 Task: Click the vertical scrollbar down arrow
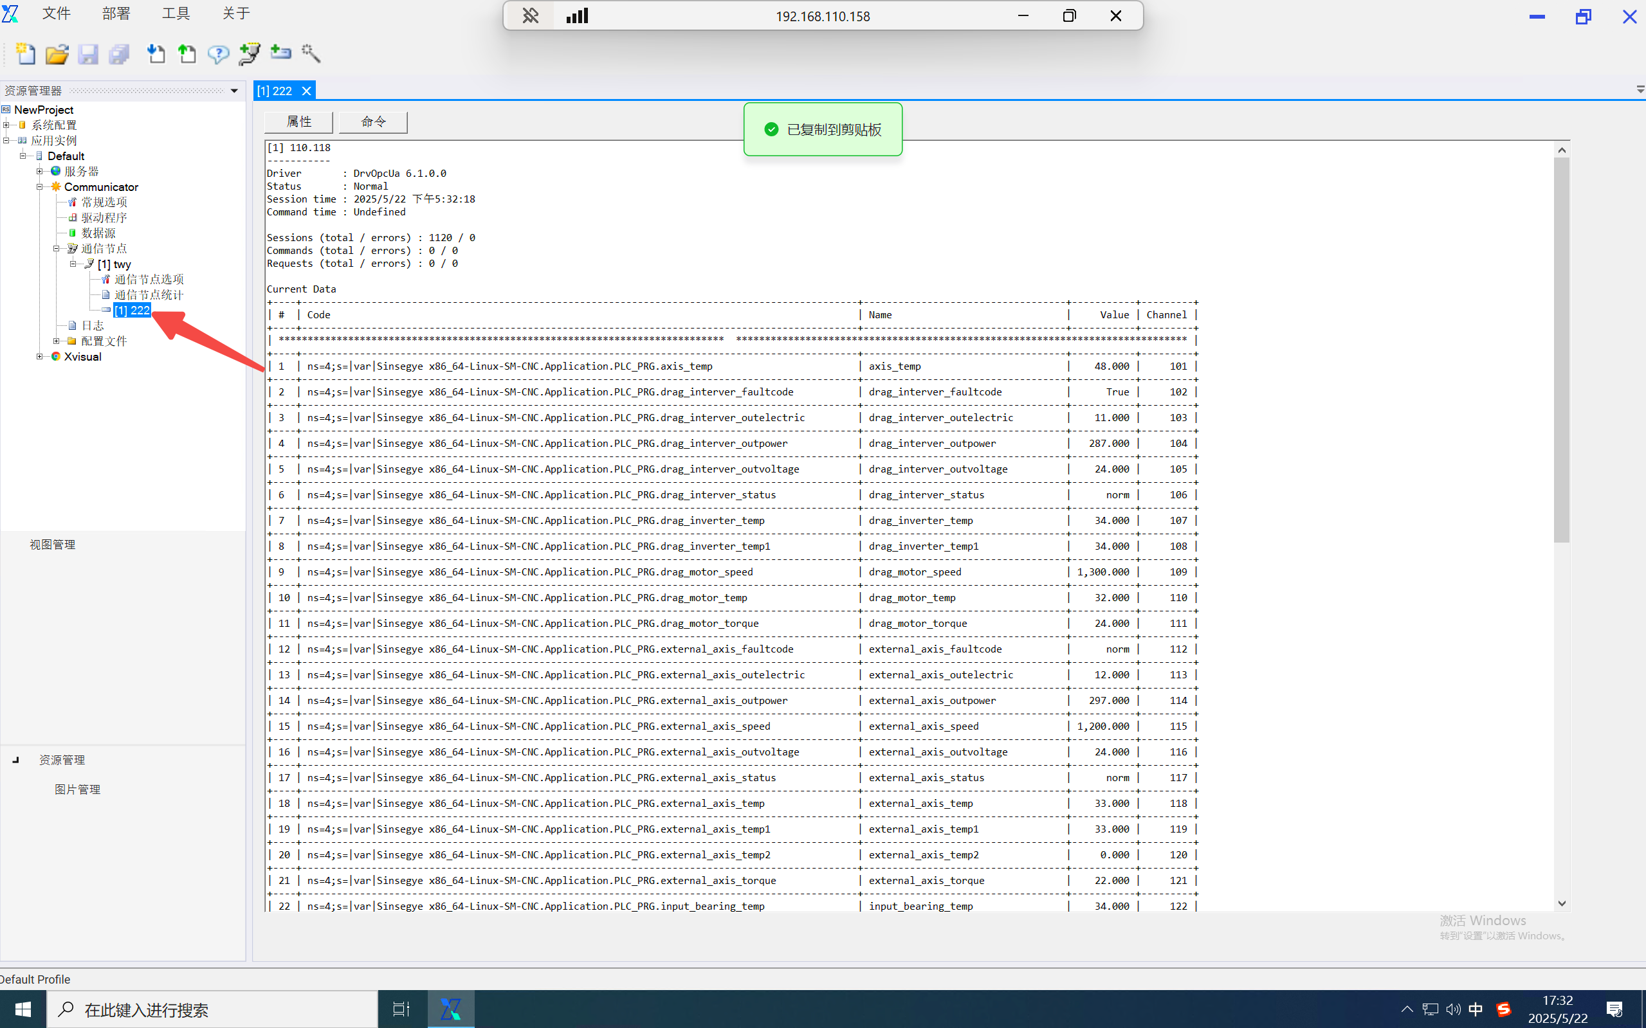click(x=1562, y=903)
